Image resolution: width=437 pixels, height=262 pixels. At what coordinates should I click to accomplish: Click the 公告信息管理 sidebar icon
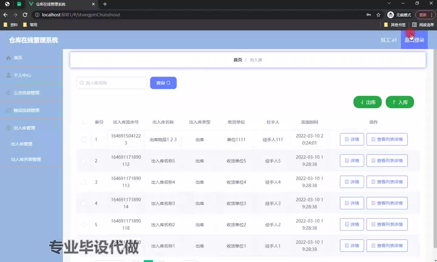coord(8,93)
